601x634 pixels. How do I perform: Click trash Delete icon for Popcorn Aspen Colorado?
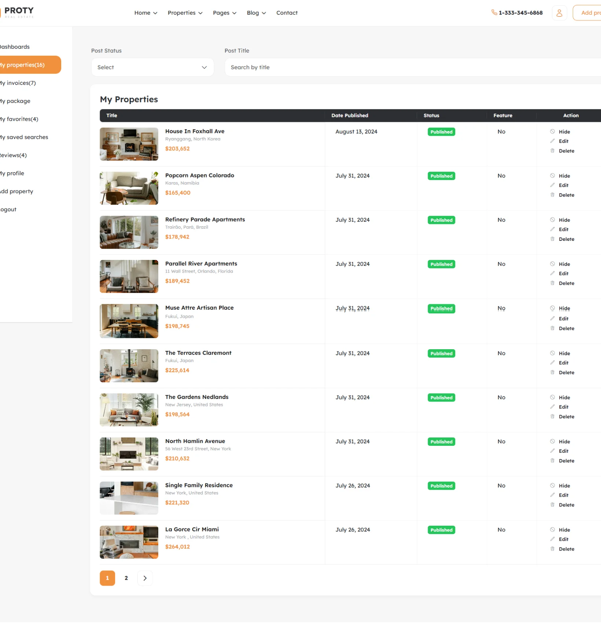[552, 195]
